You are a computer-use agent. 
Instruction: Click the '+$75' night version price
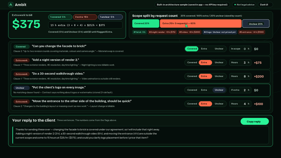pos(258,63)
